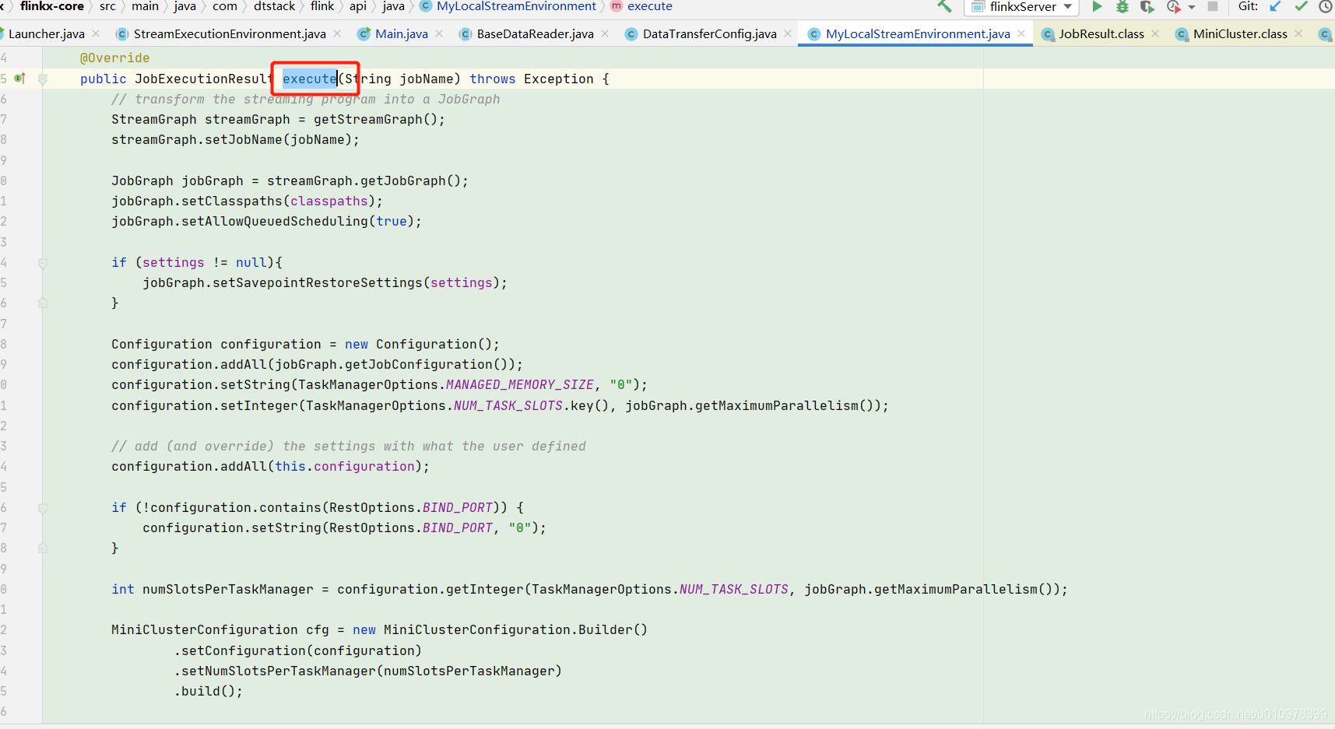Run with coverage shield icon
Viewport: 1335px width, 729px height.
click(x=1147, y=6)
